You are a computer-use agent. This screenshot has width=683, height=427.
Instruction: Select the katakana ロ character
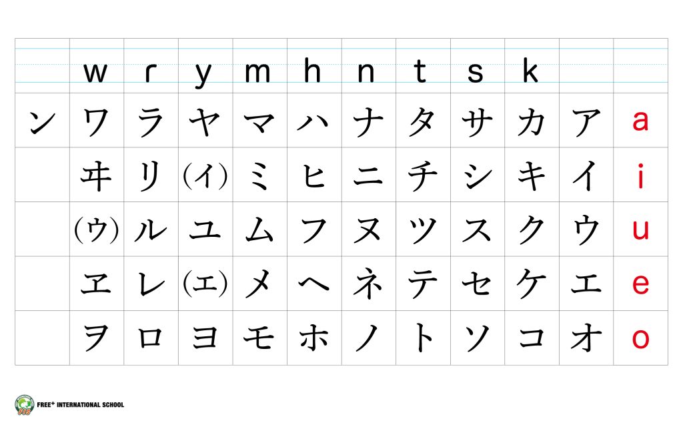pos(151,339)
